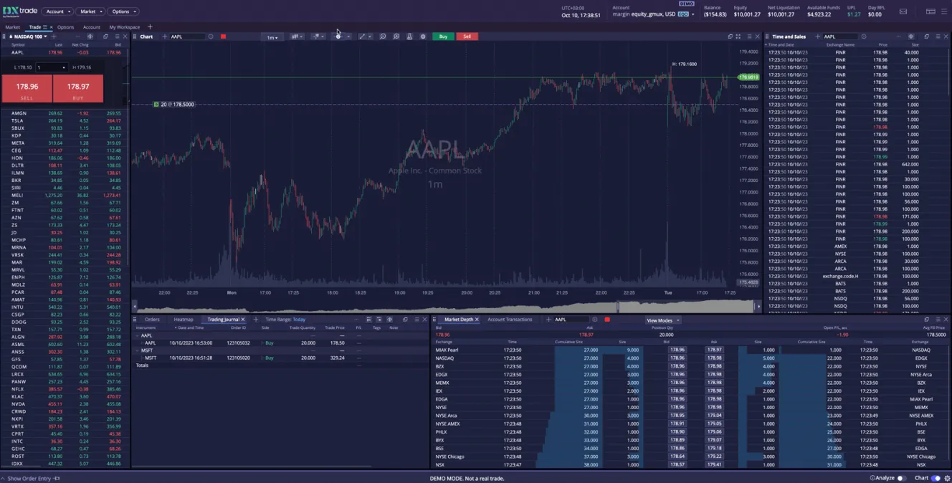Open the Options dropdown in header

[123, 11]
